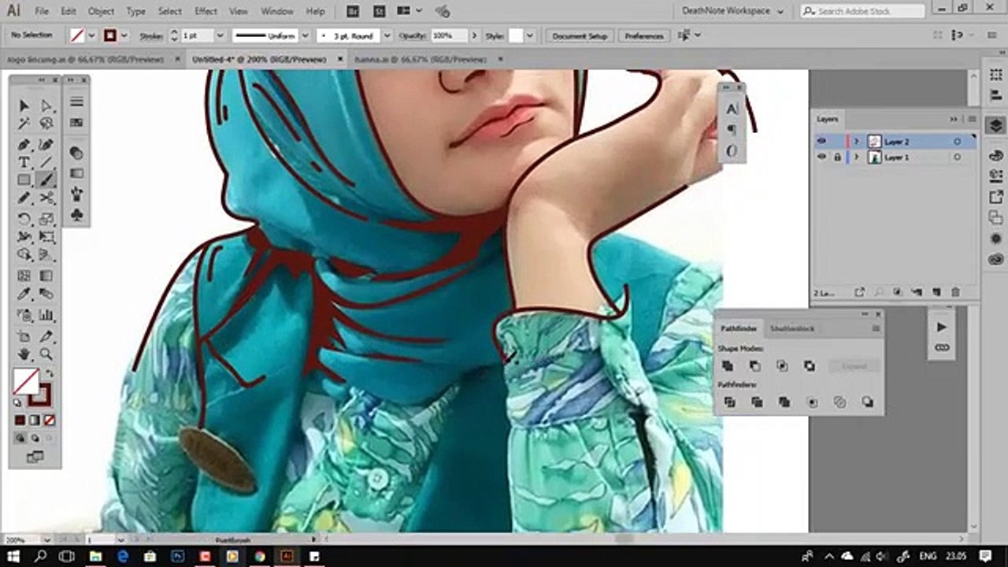
Task: Set the paint to None in toolbox
Action: [x=49, y=421]
